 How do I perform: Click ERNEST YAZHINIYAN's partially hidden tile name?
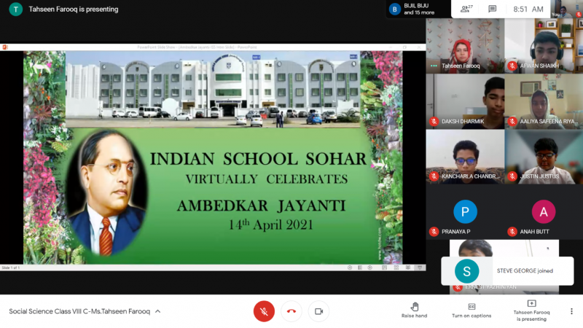pos(490,287)
